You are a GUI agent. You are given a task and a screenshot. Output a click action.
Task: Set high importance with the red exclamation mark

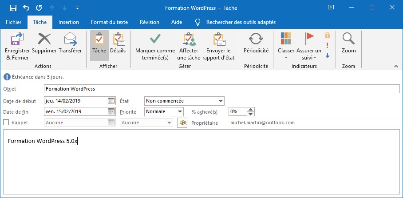[327, 45]
